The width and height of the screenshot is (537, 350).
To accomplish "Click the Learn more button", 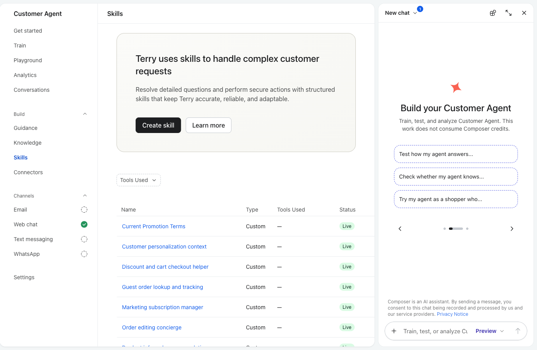I will [208, 125].
